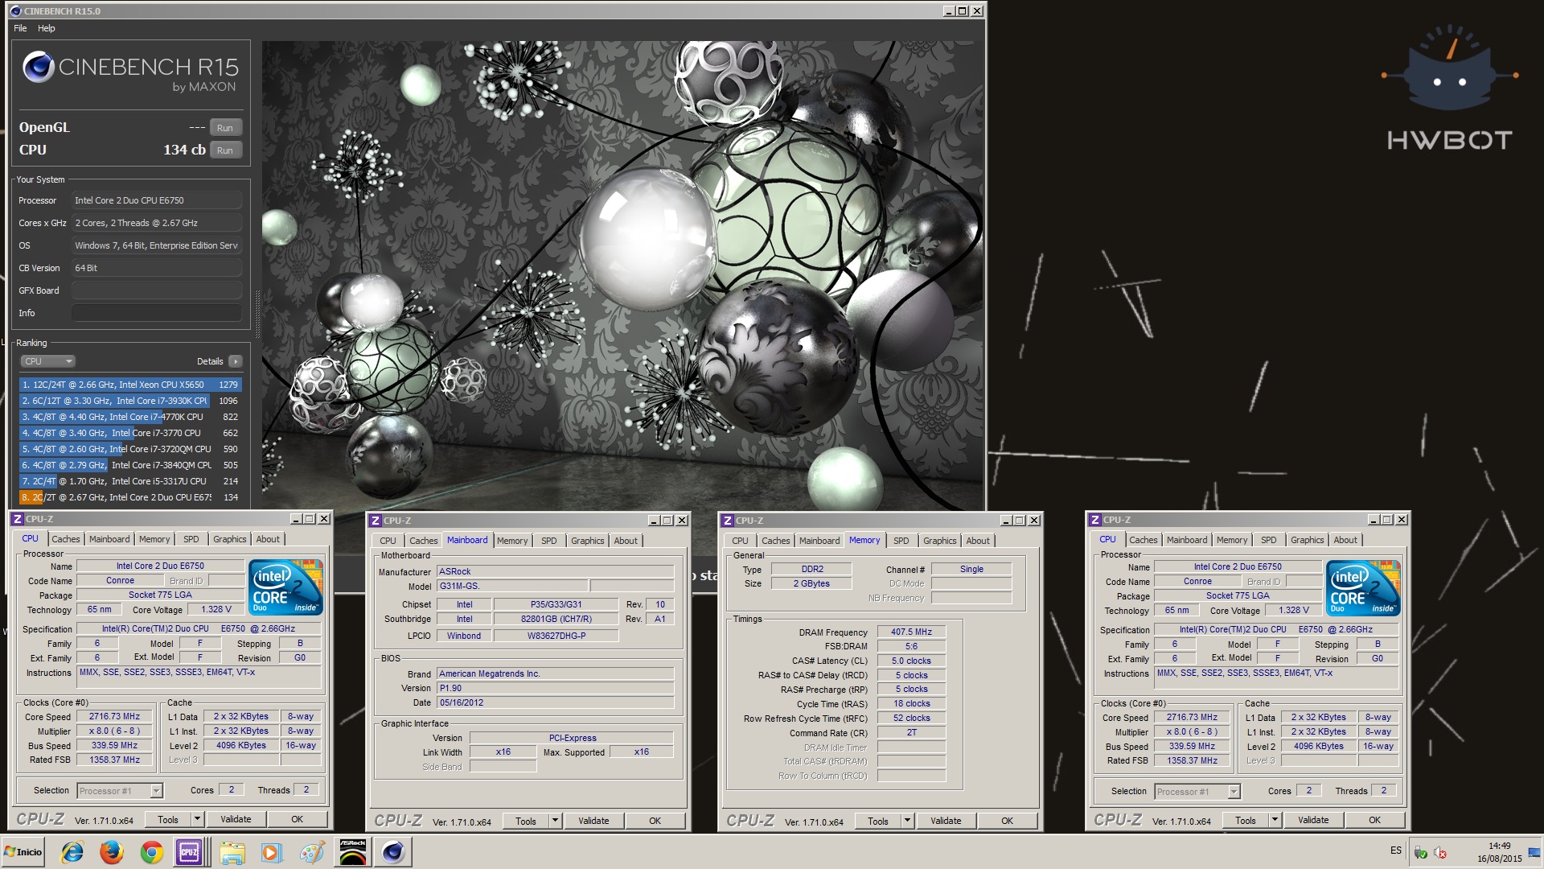The image size is (1544, 869).
Task: Click the Info input field in Cinebench
Action: (x=157, y=313)
